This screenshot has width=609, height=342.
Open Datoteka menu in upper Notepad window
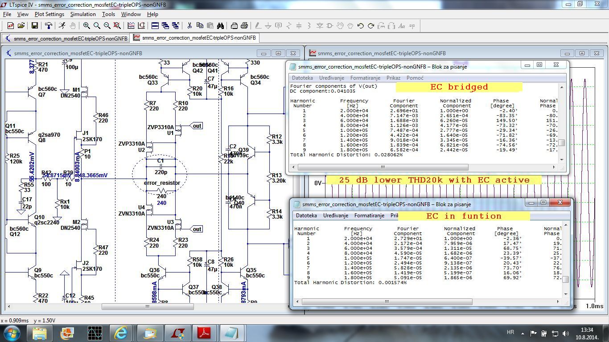(302, 78)
